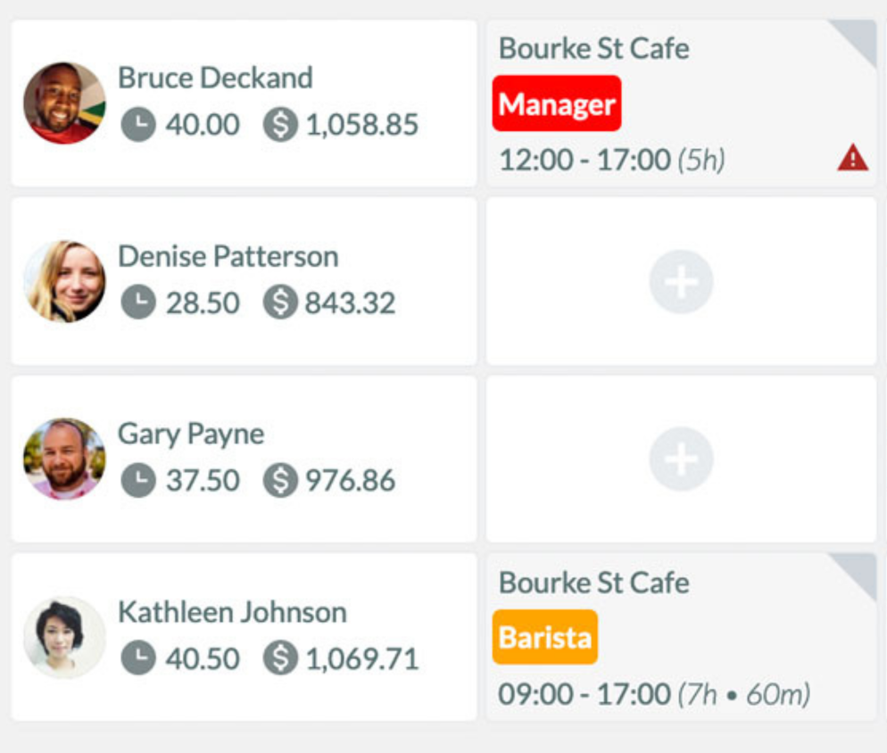Image resolution: width=887 pixels, height=753 pixels.
Task: Open Kathleen Johnson's employee name link
Action: click(232, 612)
